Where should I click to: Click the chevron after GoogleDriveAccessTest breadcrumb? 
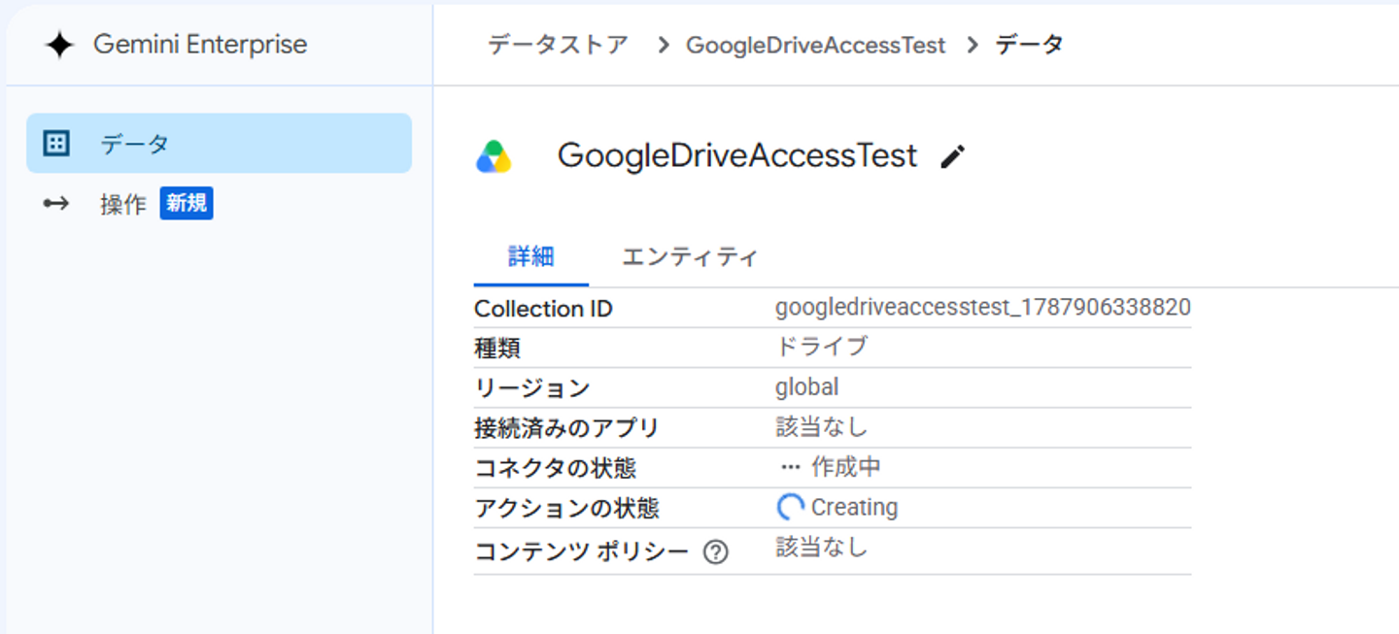click(972, 46)
